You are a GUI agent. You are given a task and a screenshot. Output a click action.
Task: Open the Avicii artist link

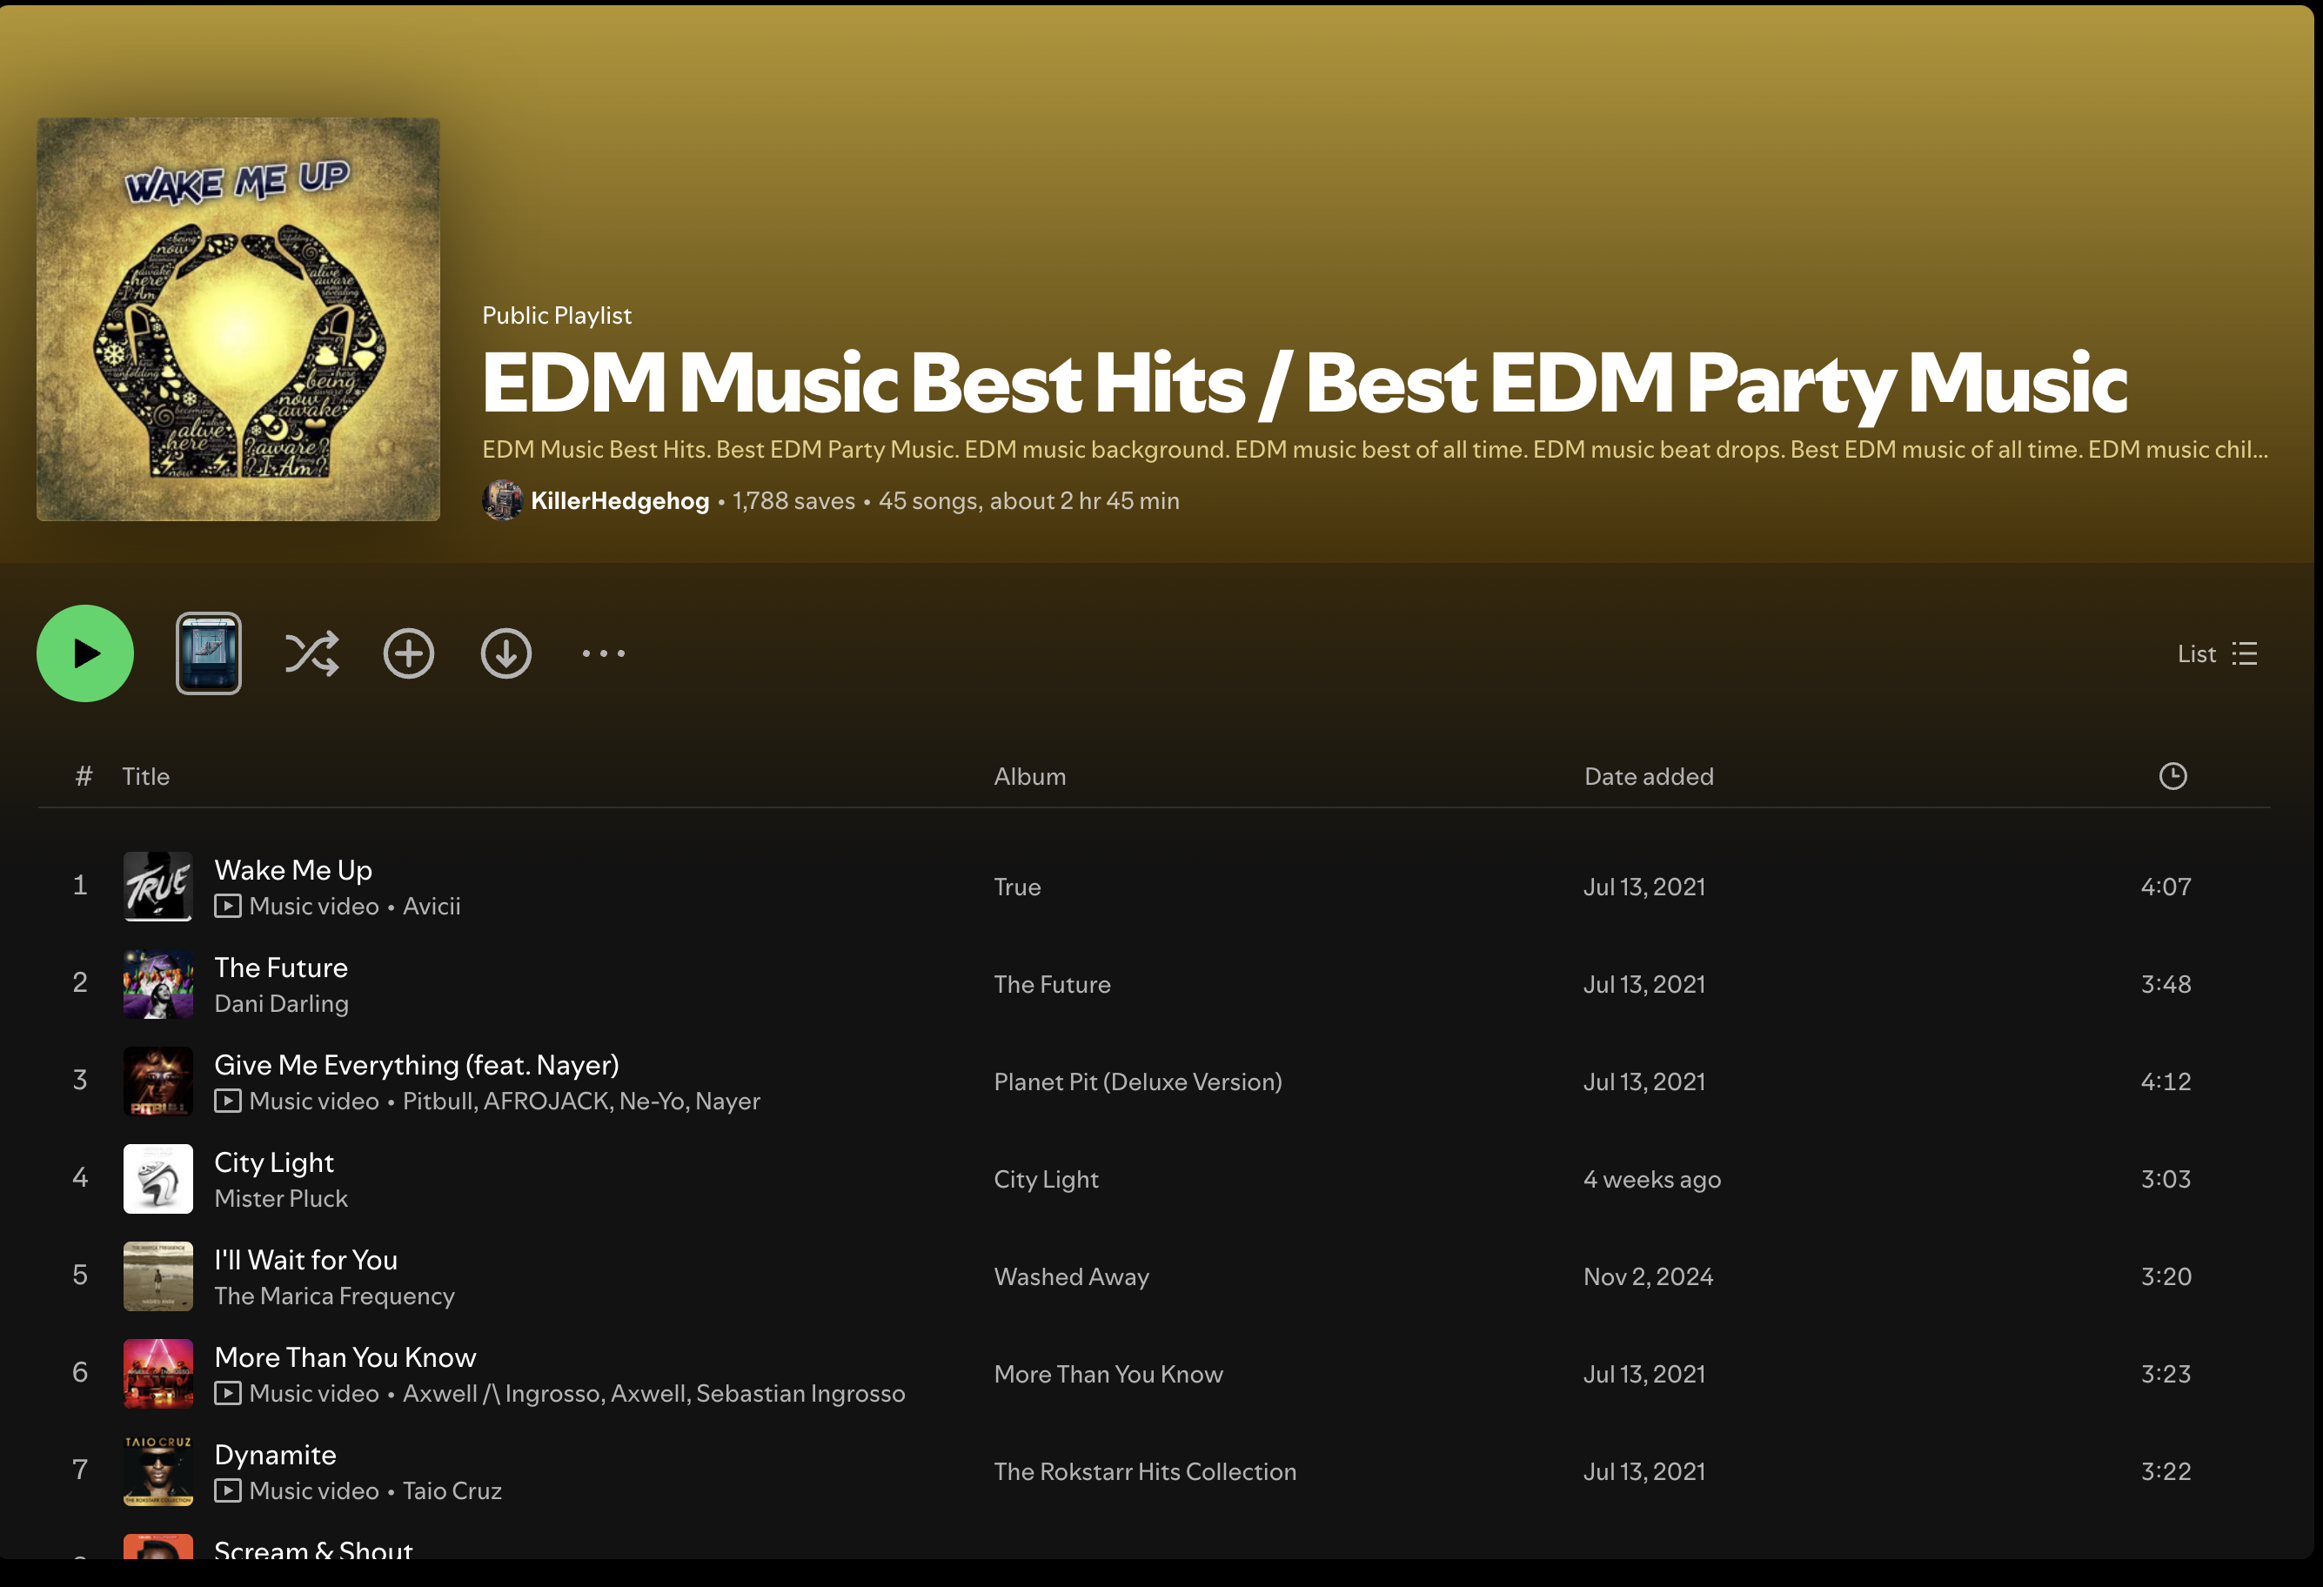pos(431,907)
